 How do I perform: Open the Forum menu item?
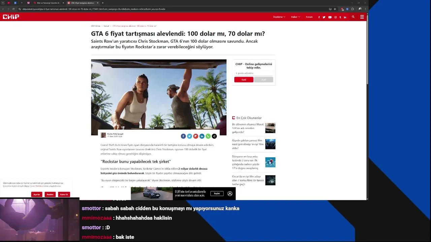309,17
